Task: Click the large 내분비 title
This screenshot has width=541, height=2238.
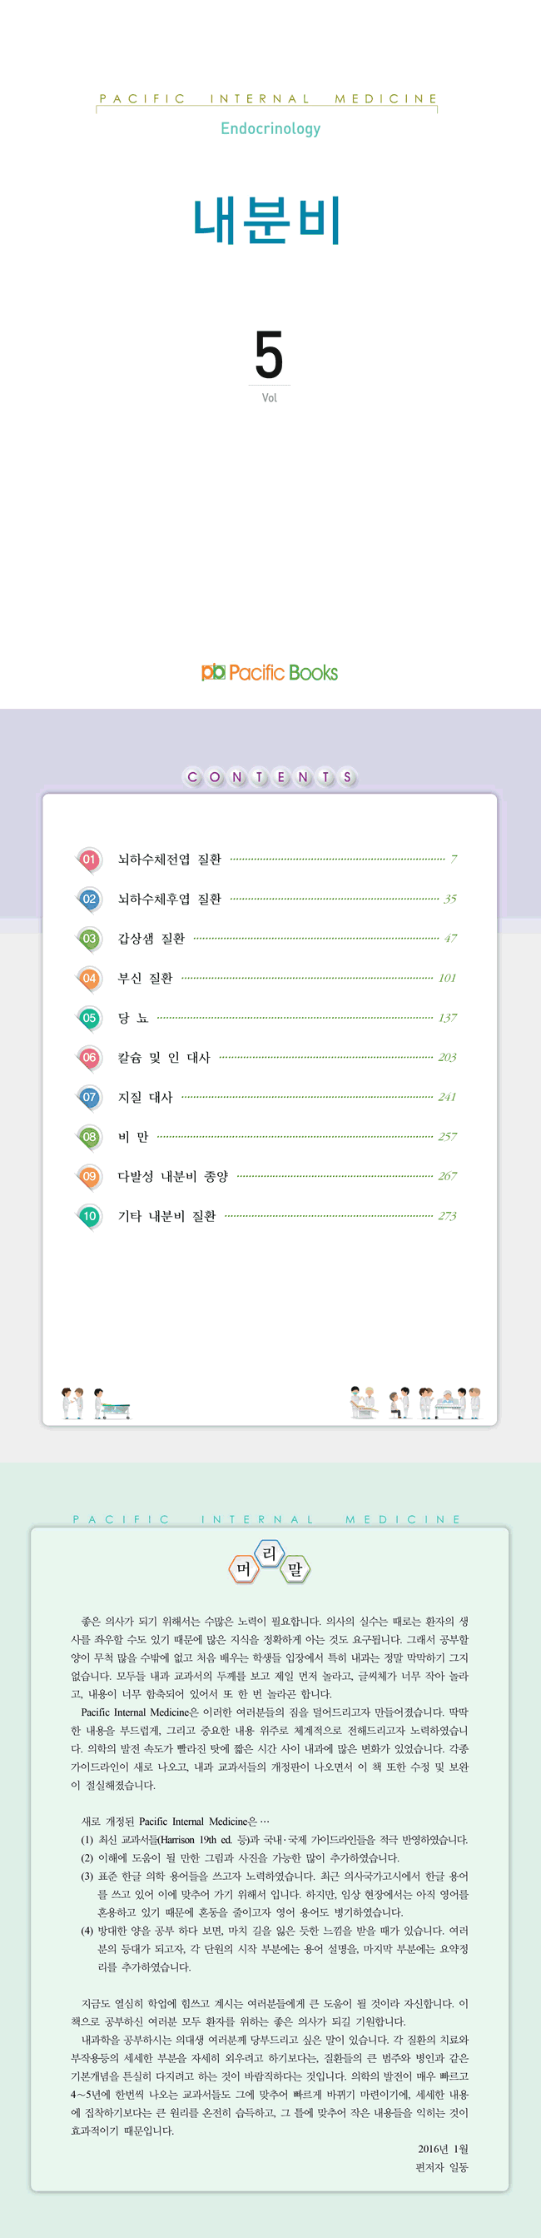Action: coord(268,220)
